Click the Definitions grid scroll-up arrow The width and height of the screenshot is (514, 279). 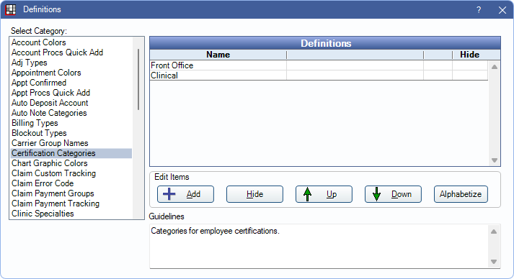pyautogui.click(x=495, y=67)
